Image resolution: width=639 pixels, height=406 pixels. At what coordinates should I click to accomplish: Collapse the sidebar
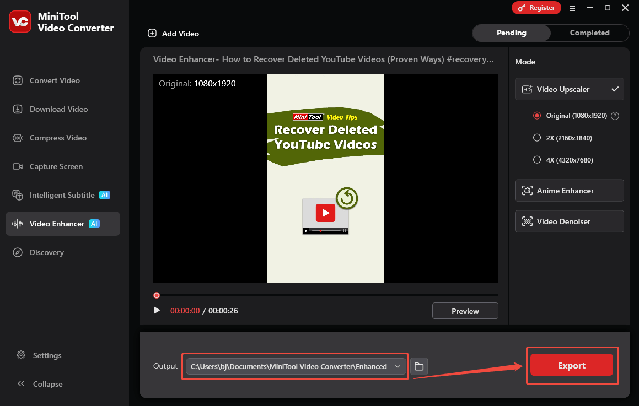click(x=40, y=383)
